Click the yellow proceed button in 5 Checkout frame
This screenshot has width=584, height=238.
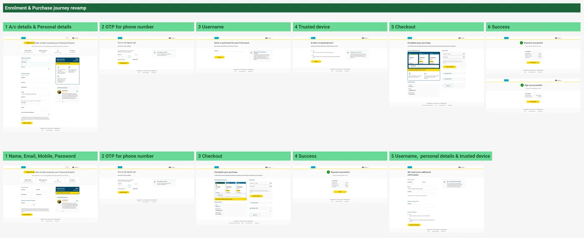[x=450, y=67]
